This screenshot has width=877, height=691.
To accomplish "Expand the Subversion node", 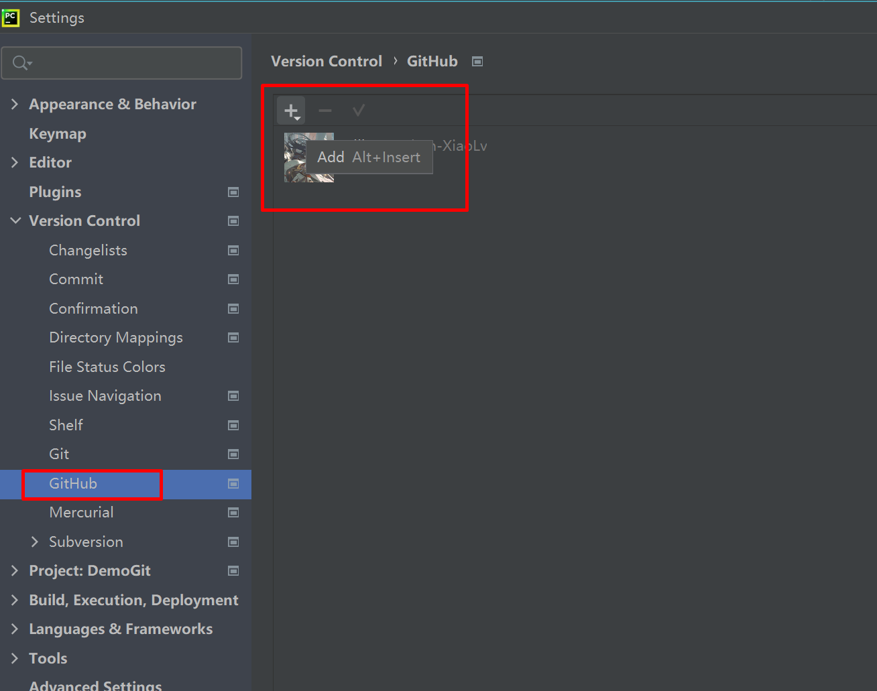I will tap(35, 542).
